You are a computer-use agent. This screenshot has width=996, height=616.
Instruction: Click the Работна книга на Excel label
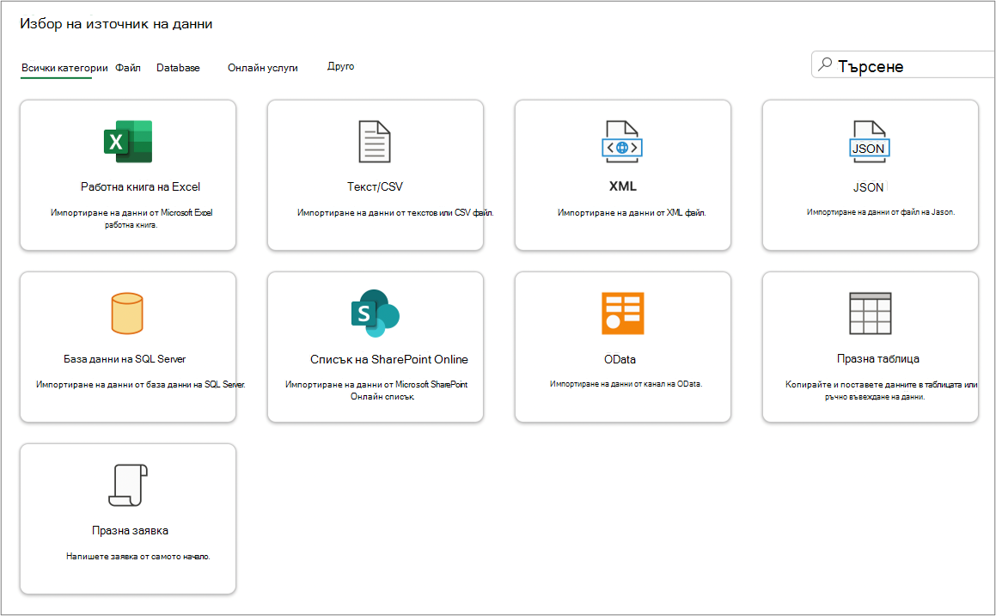[140, 186]
